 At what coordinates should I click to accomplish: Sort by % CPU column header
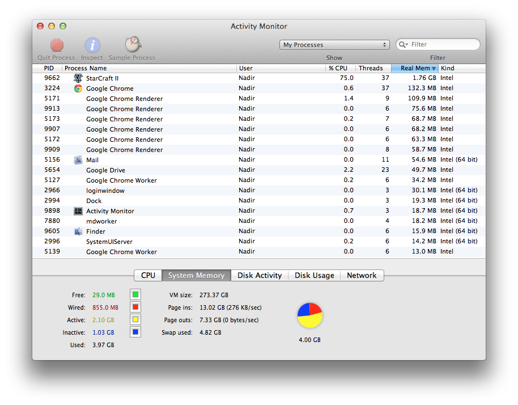click(x=340, y=68)
